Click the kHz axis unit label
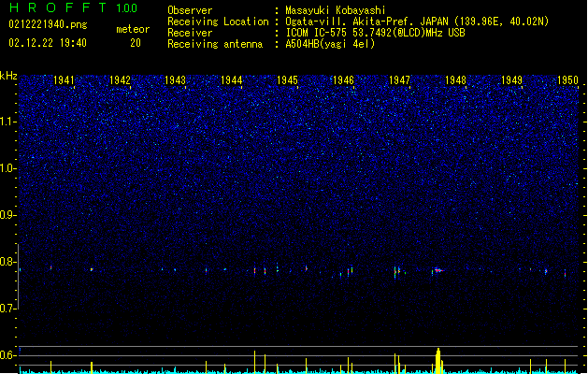The image size is (588, 374). coord(8,76)
